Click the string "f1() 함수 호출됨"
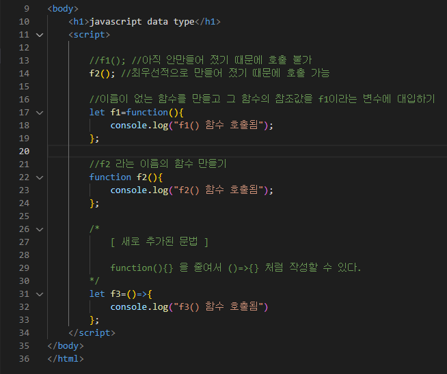 click(x=218, y=126)
